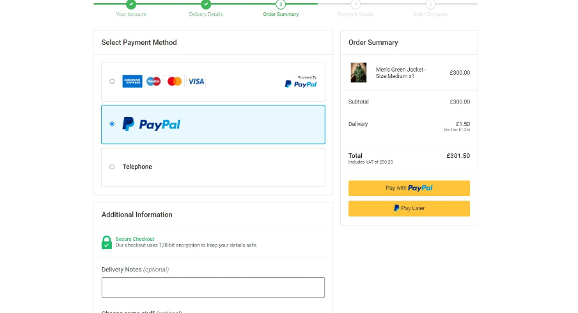Click the Men's Green Jacket product name
This screenshot has height=313, width=578.
click(401, 73)
